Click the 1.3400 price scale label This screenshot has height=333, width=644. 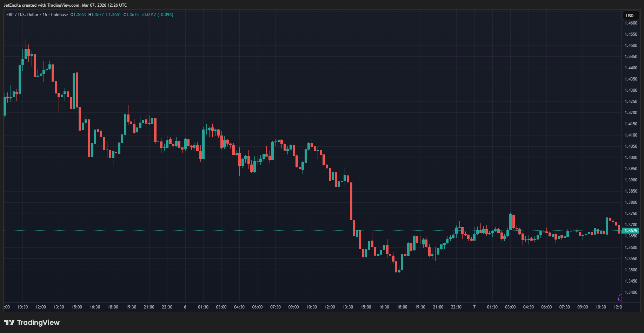click(x=631, y=292)
